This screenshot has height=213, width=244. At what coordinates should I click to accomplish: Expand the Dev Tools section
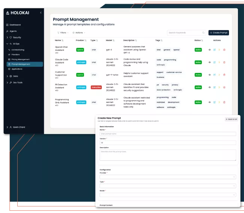click(x=15, y=83)
